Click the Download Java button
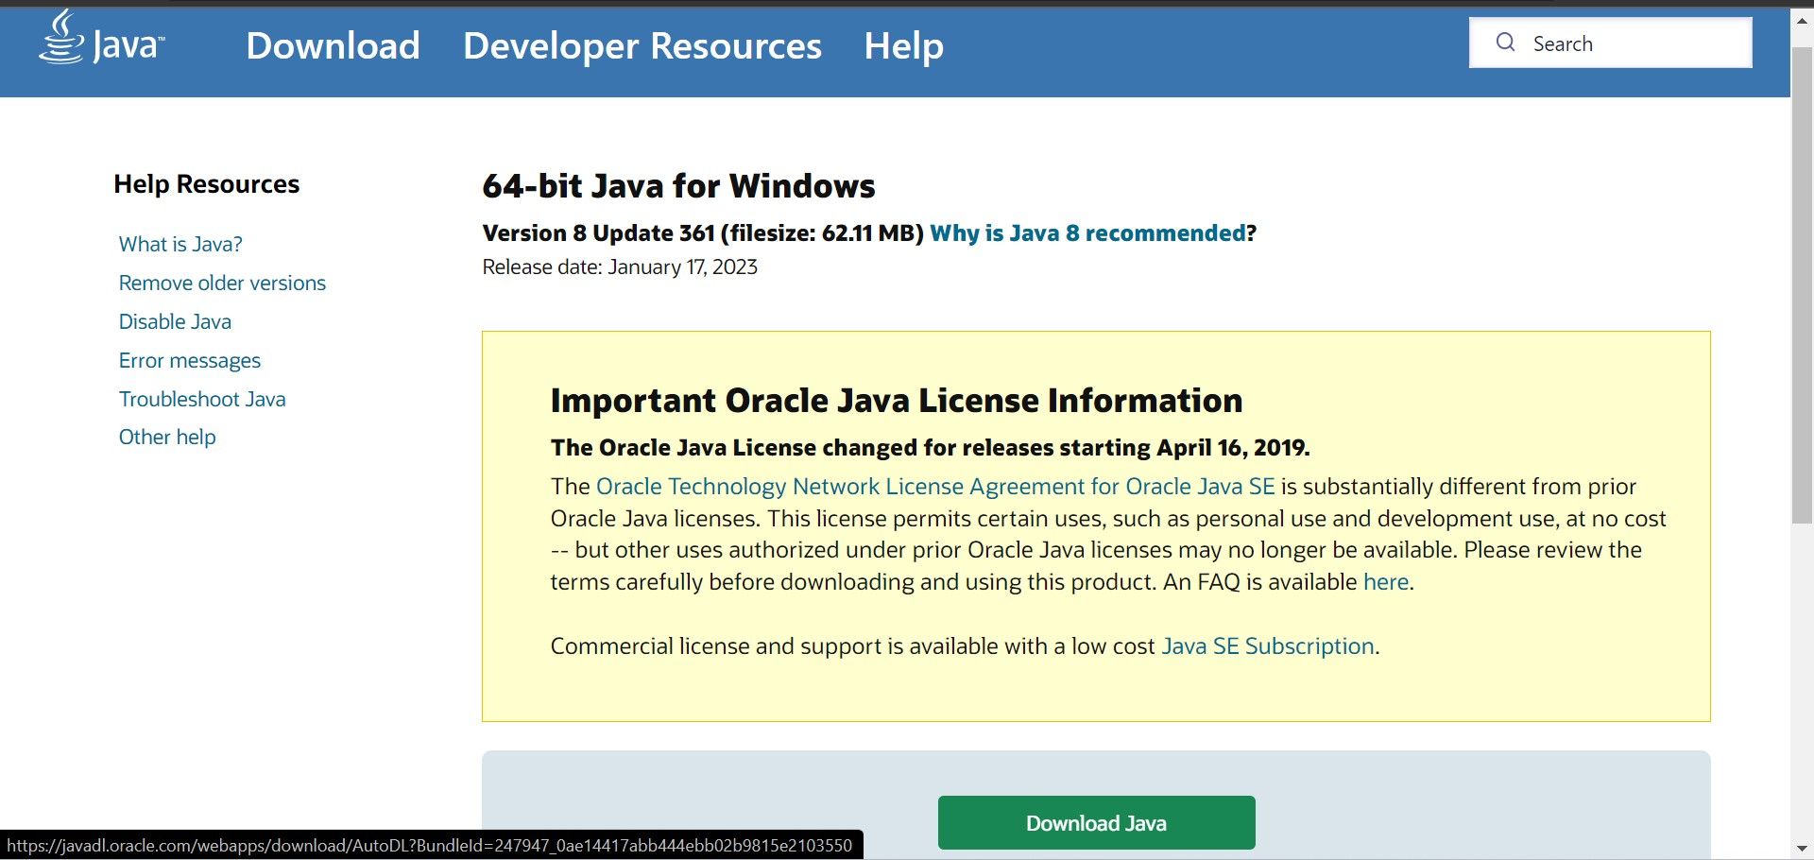This screenshot has height=860, width=1814. click(1096, 822)
